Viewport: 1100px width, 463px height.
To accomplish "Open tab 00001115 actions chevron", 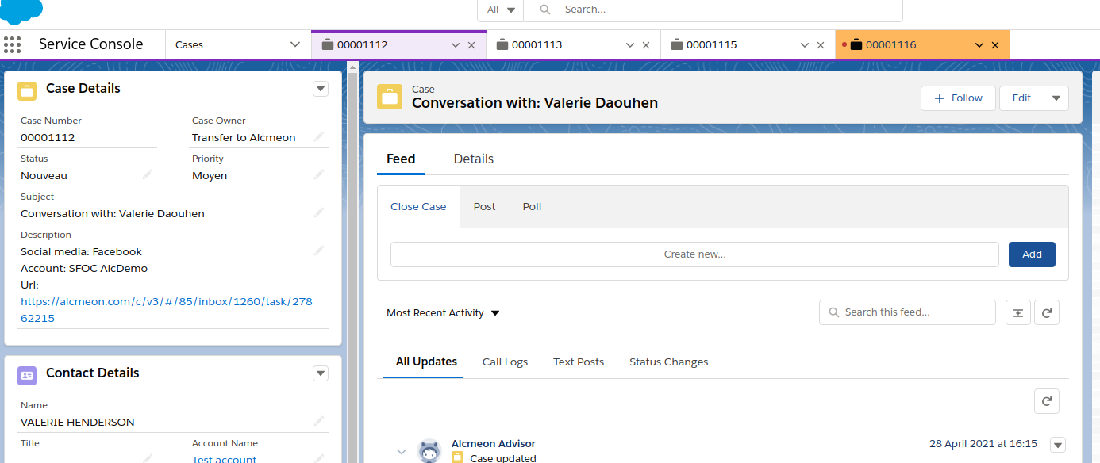I will coord(805,45).
